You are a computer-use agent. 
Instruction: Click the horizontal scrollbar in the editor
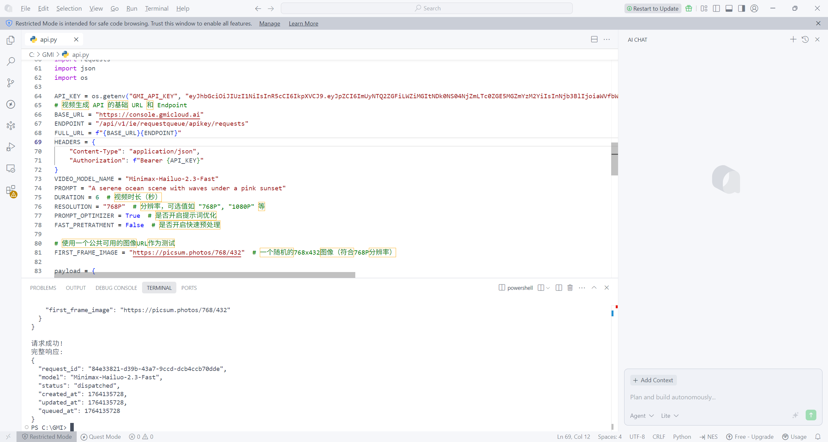204,275
